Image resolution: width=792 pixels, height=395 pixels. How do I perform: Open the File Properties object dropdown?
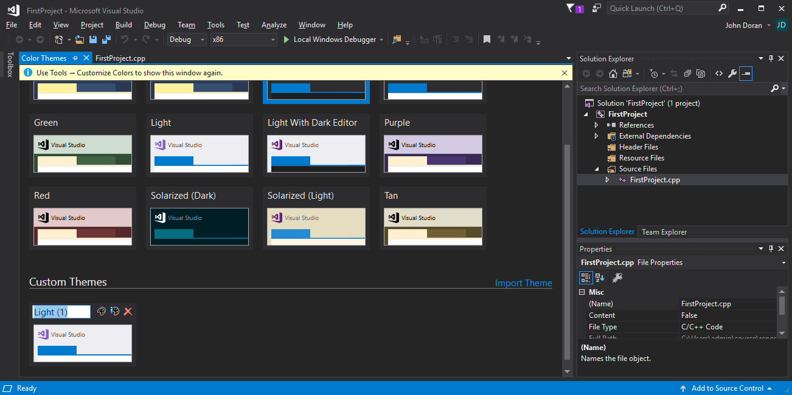(x=783, y=263)
